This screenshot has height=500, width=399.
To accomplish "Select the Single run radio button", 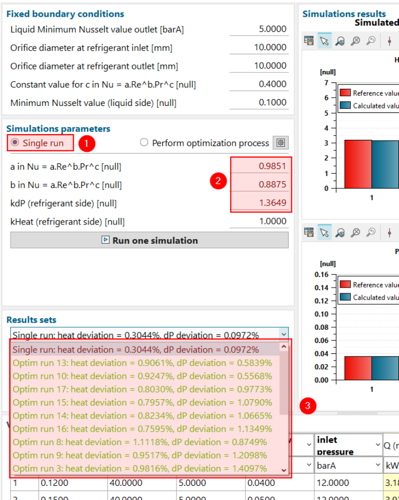I will click(15, 142).
